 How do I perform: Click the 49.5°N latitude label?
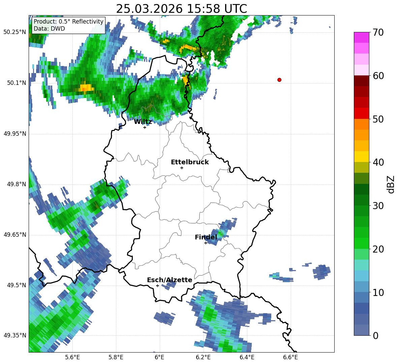pos(17,285)
